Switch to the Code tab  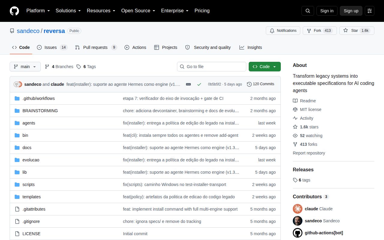[21, 47]
